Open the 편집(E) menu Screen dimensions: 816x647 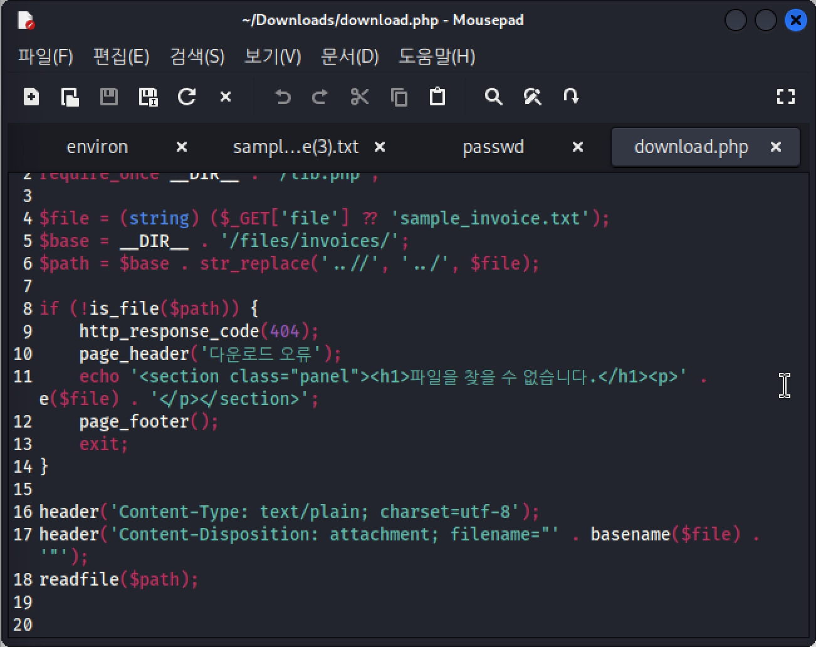coord(121,56)
